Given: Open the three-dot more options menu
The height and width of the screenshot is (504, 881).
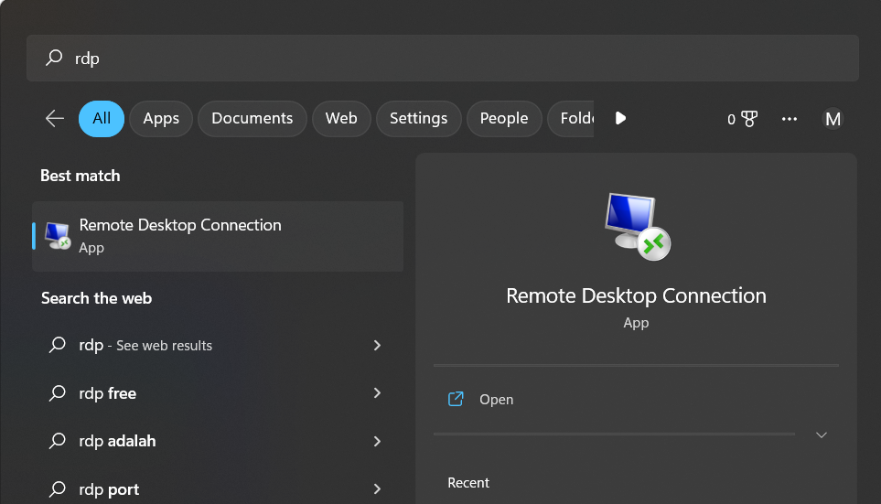Looking at the screenshot, I should [790, 119].
